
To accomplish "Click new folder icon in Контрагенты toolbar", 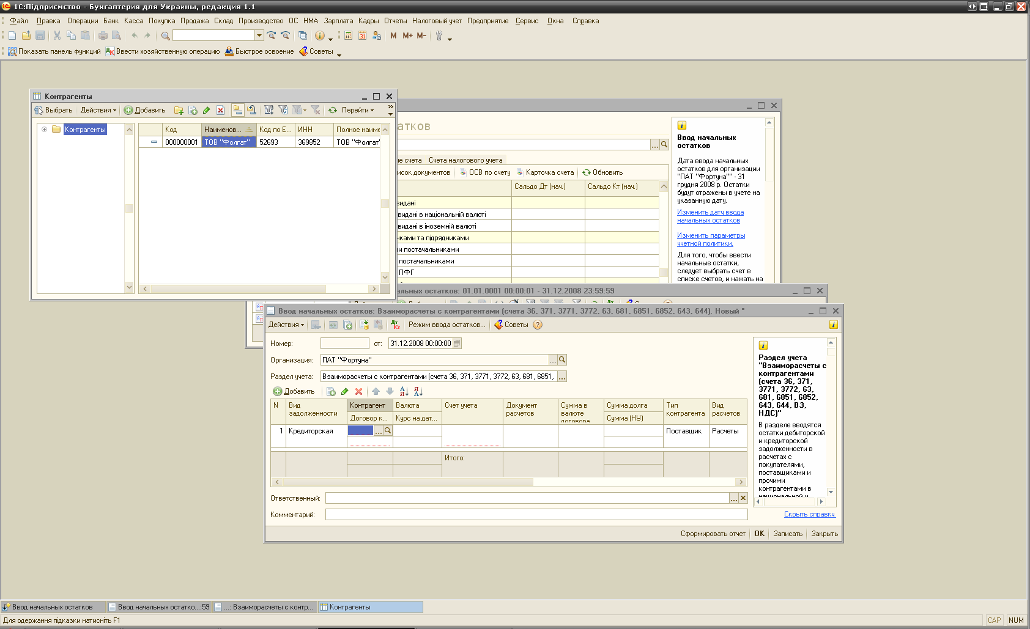I will coord(179,110).
